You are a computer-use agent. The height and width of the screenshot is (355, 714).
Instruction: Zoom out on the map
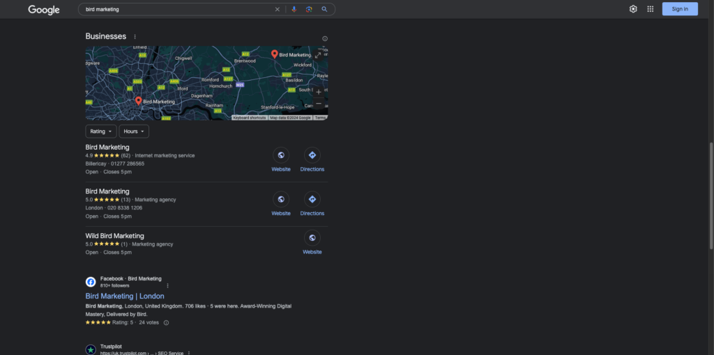click(x=319, y=104)
